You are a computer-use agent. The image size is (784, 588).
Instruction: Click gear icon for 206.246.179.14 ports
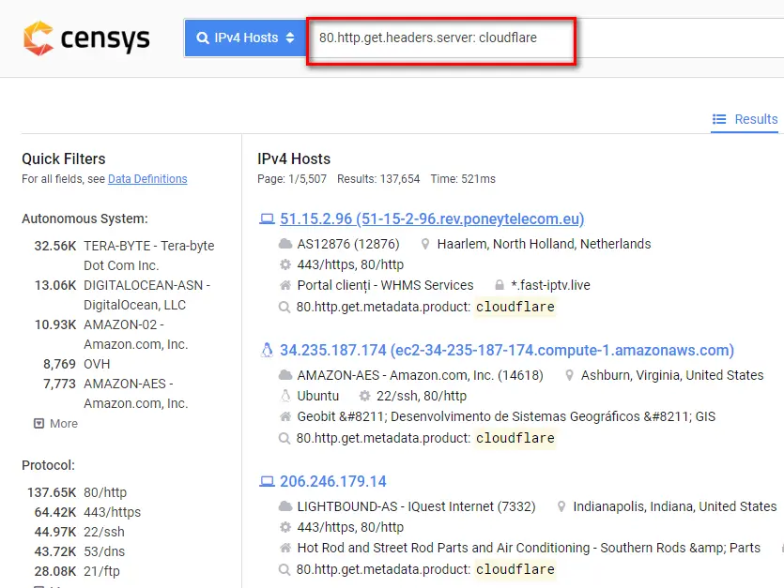click(285, 527)
